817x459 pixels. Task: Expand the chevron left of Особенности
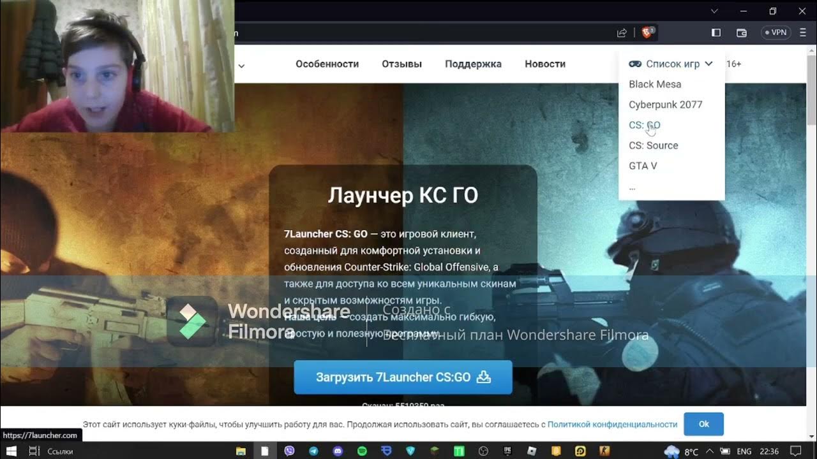tap(241, 65)
